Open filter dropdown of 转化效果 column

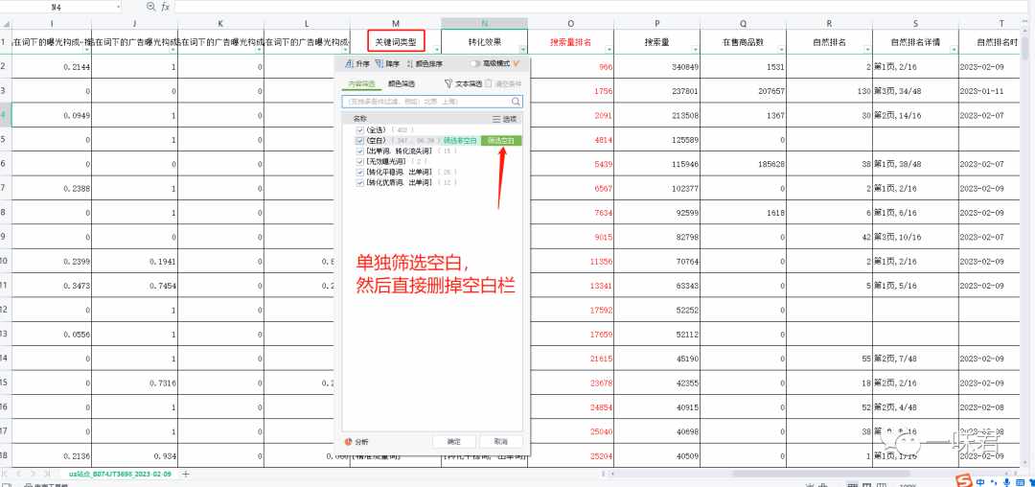[x=522, y=50]
